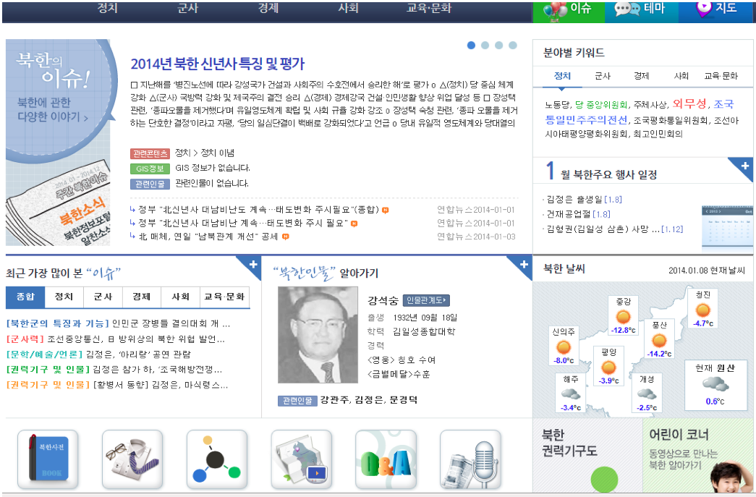Select the first carousel dot indicator

pyautogui.click(x=471, y=45)
